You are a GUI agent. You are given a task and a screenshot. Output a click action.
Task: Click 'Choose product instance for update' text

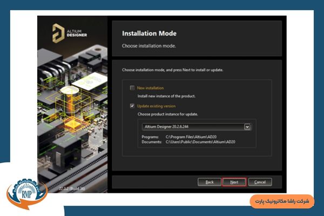[x=167, y=114]
